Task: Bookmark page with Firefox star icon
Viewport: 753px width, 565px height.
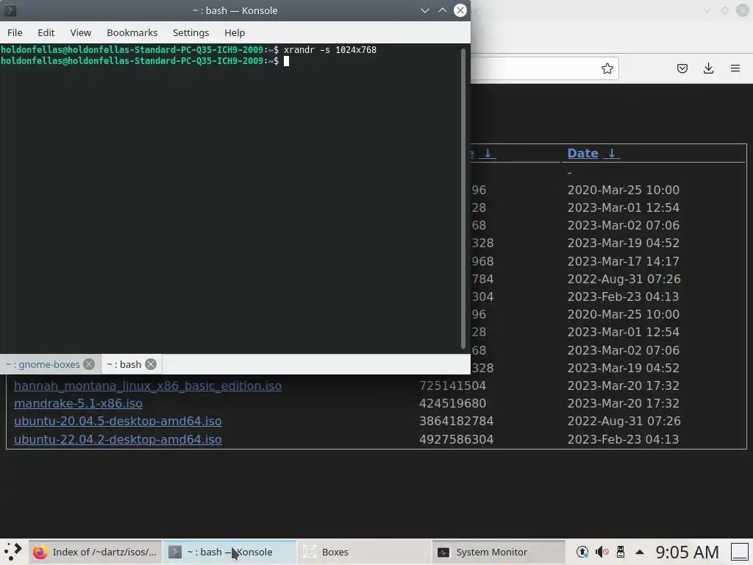Action: (607, 68)
